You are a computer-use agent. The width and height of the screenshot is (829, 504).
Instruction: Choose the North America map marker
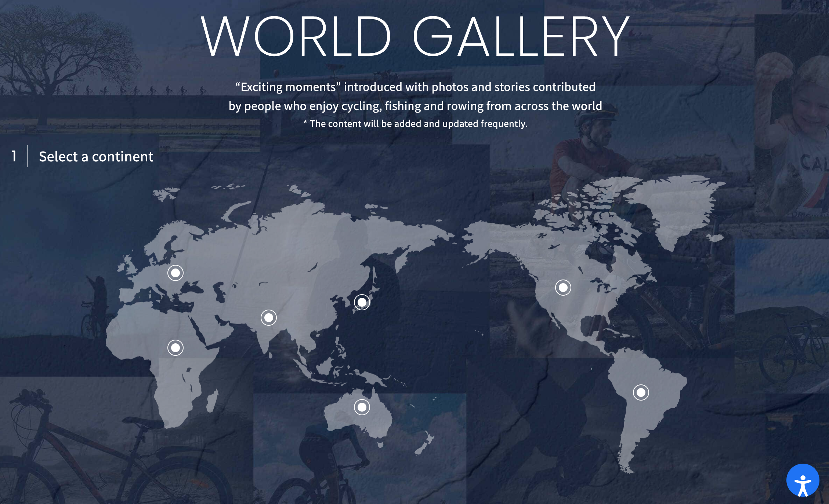563,288
